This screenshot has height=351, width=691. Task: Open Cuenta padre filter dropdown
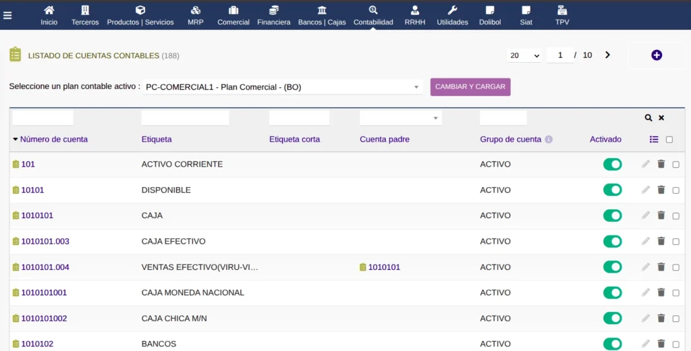401,118
